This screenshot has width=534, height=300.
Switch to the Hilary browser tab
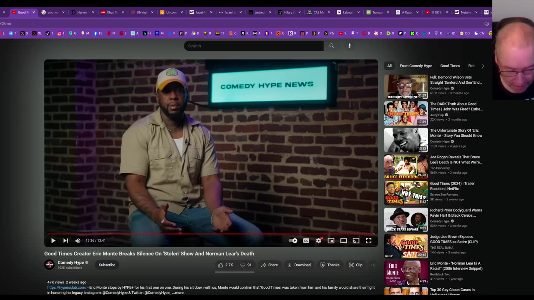289,12
